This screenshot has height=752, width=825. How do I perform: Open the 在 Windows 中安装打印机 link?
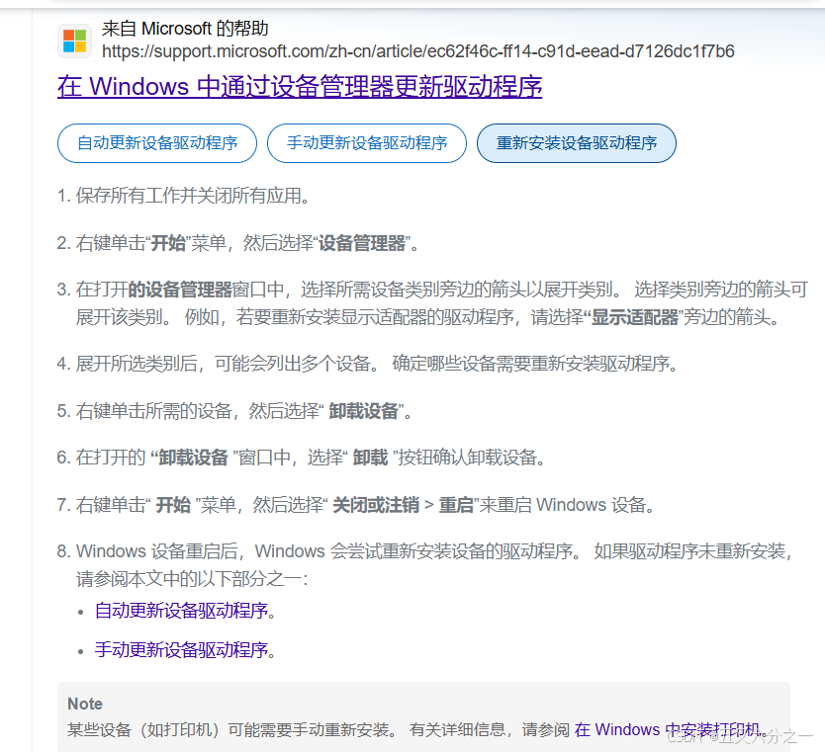pyautogui.click(x=667, y=730)
